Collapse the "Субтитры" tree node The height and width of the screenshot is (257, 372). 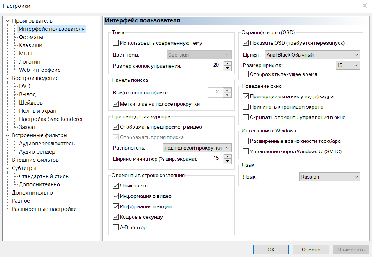pyautogui.click(x=7, y=168)
